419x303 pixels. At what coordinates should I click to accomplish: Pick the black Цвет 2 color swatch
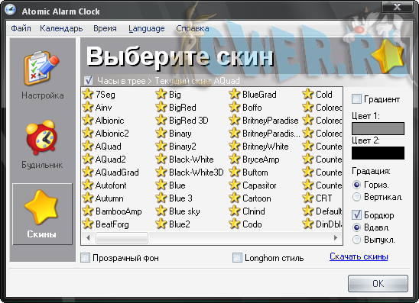click(x=378, y=153)
